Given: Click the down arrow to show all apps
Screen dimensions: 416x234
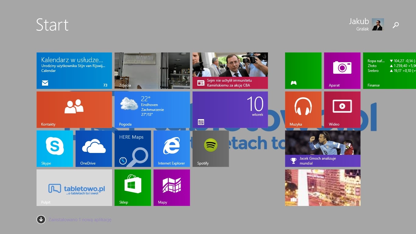Looking at the screenshot, I should pyautogui.click(x=41, y=219).
